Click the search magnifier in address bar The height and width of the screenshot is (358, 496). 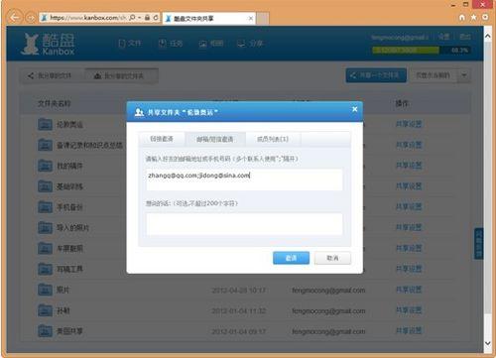[132, 18]
